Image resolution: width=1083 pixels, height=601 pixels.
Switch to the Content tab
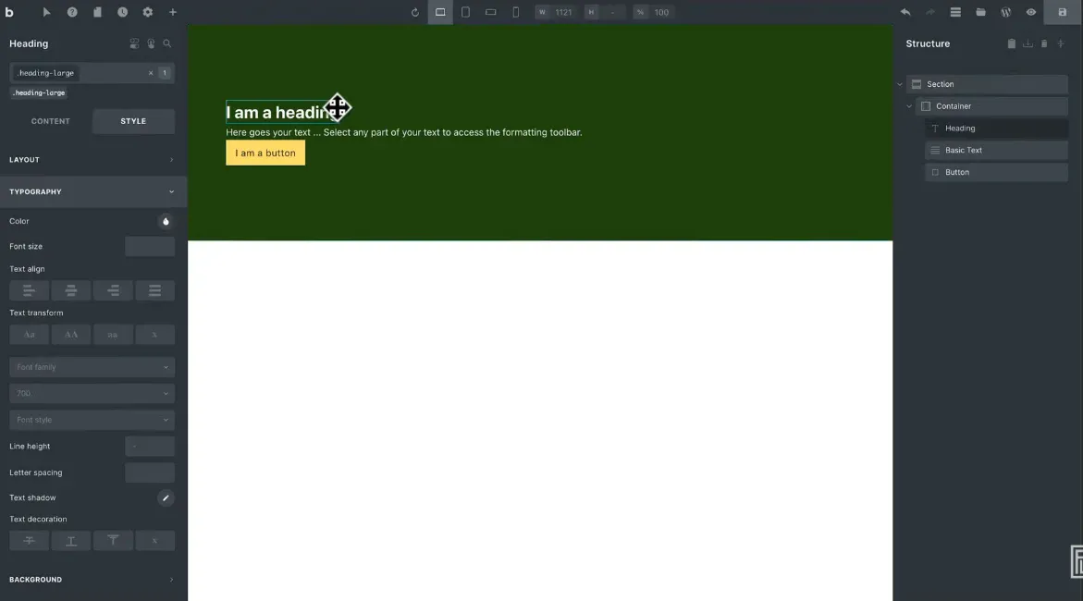[x=51, y=121]
